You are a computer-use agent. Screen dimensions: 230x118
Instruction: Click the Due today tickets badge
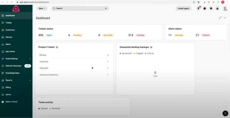tap(108, 35)
